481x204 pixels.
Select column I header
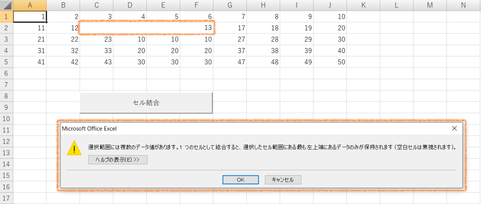[x=296, y=5]
